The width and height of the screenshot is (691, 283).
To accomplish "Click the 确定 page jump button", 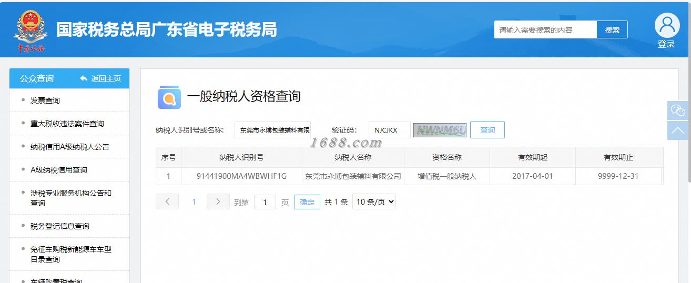I will [307, 202].
